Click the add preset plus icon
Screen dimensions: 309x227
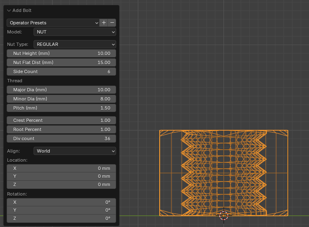(104, 23)
